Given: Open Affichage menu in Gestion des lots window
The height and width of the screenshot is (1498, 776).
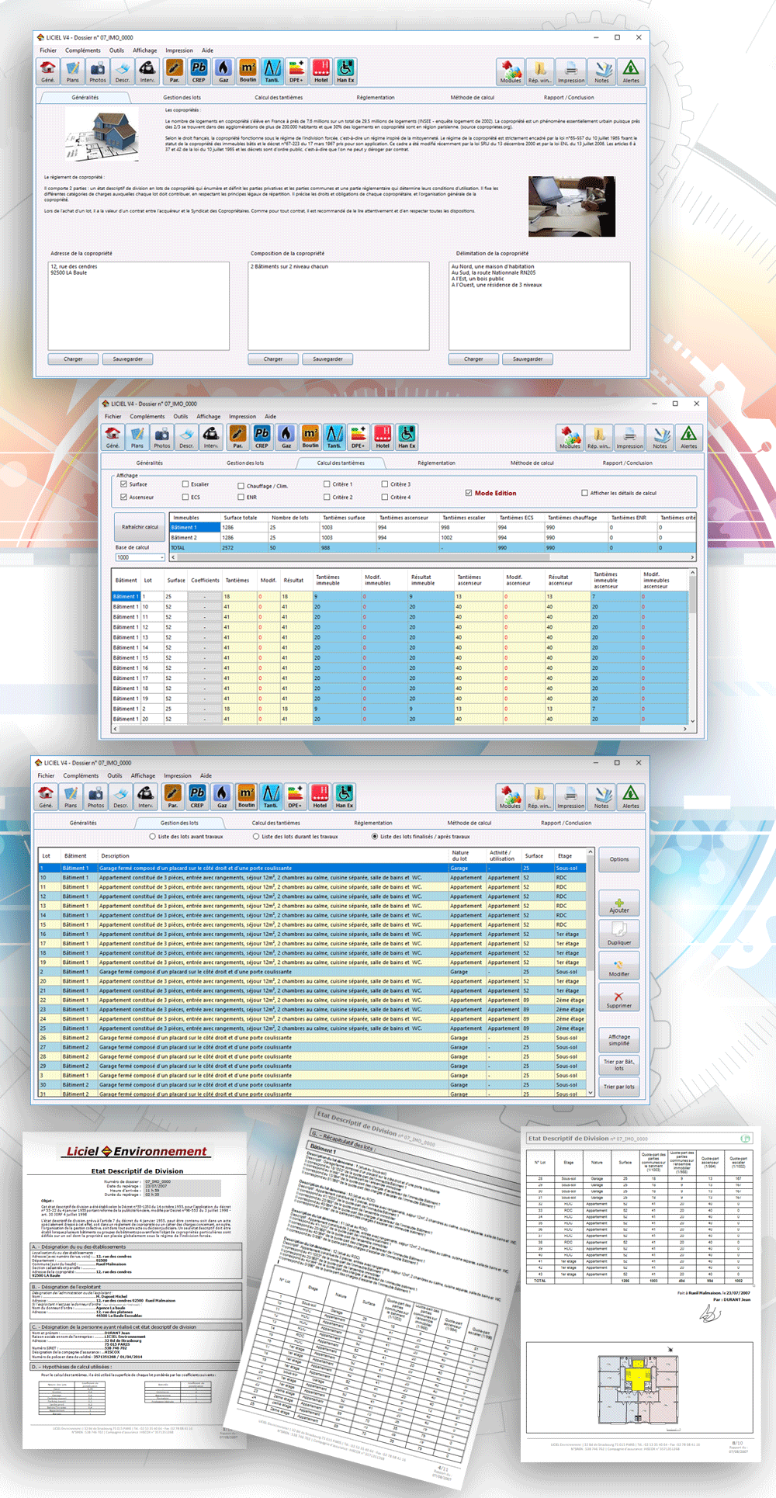Looking at the screenshot, I should 143,775.
